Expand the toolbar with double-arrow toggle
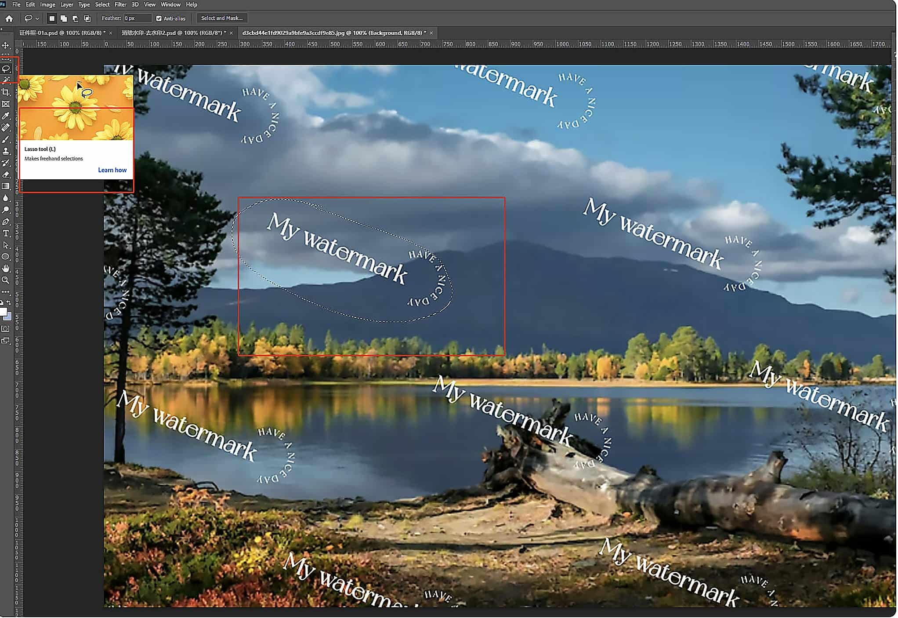Image resolution: width=898 pixels, height=618 pixels. click(2, 30)
